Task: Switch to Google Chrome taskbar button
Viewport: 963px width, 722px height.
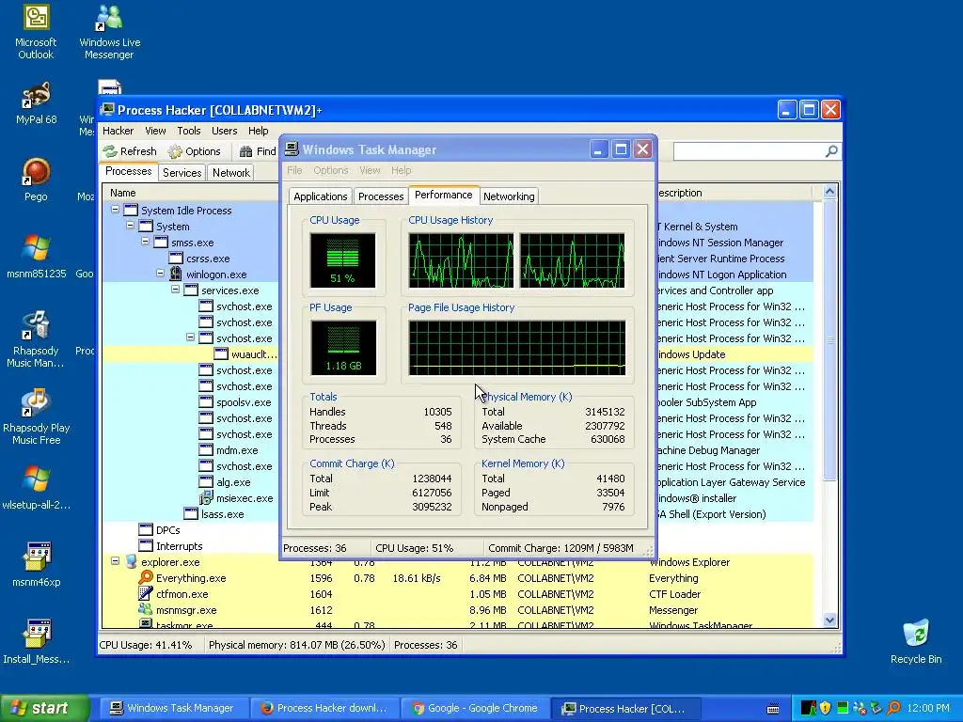Action: (x=475, y=708)
